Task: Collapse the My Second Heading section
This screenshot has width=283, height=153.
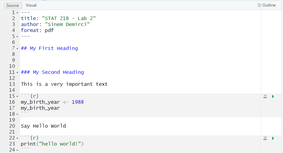Action: [17, 72]
